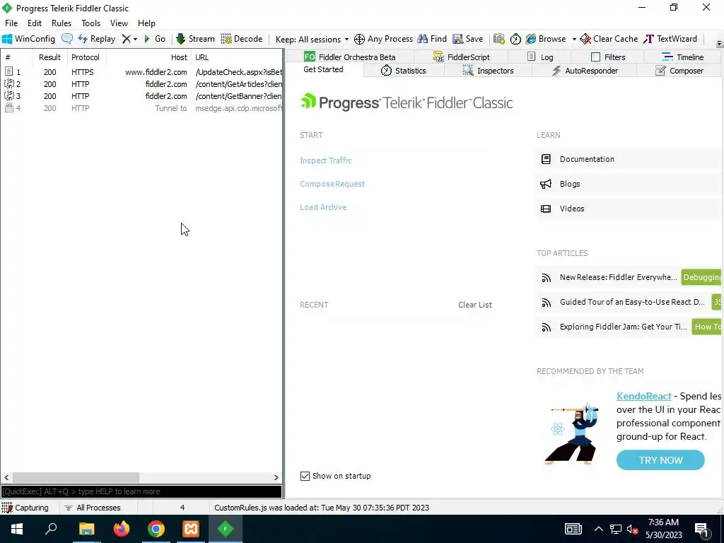Screen dimensions: 724x543
Task: Open Documentation in Learn section
Action: tap(628, 159)
